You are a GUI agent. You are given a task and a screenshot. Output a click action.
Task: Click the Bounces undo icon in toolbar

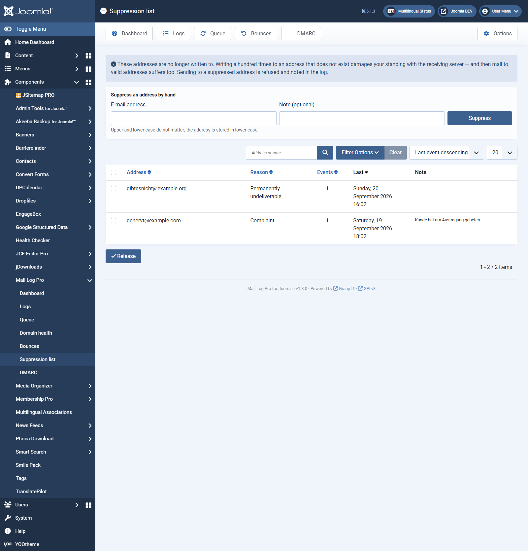(244, 33)
